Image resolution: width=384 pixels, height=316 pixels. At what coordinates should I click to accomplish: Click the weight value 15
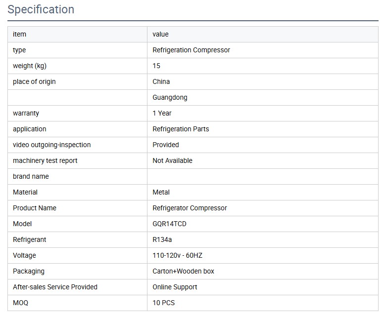(156, 66)
